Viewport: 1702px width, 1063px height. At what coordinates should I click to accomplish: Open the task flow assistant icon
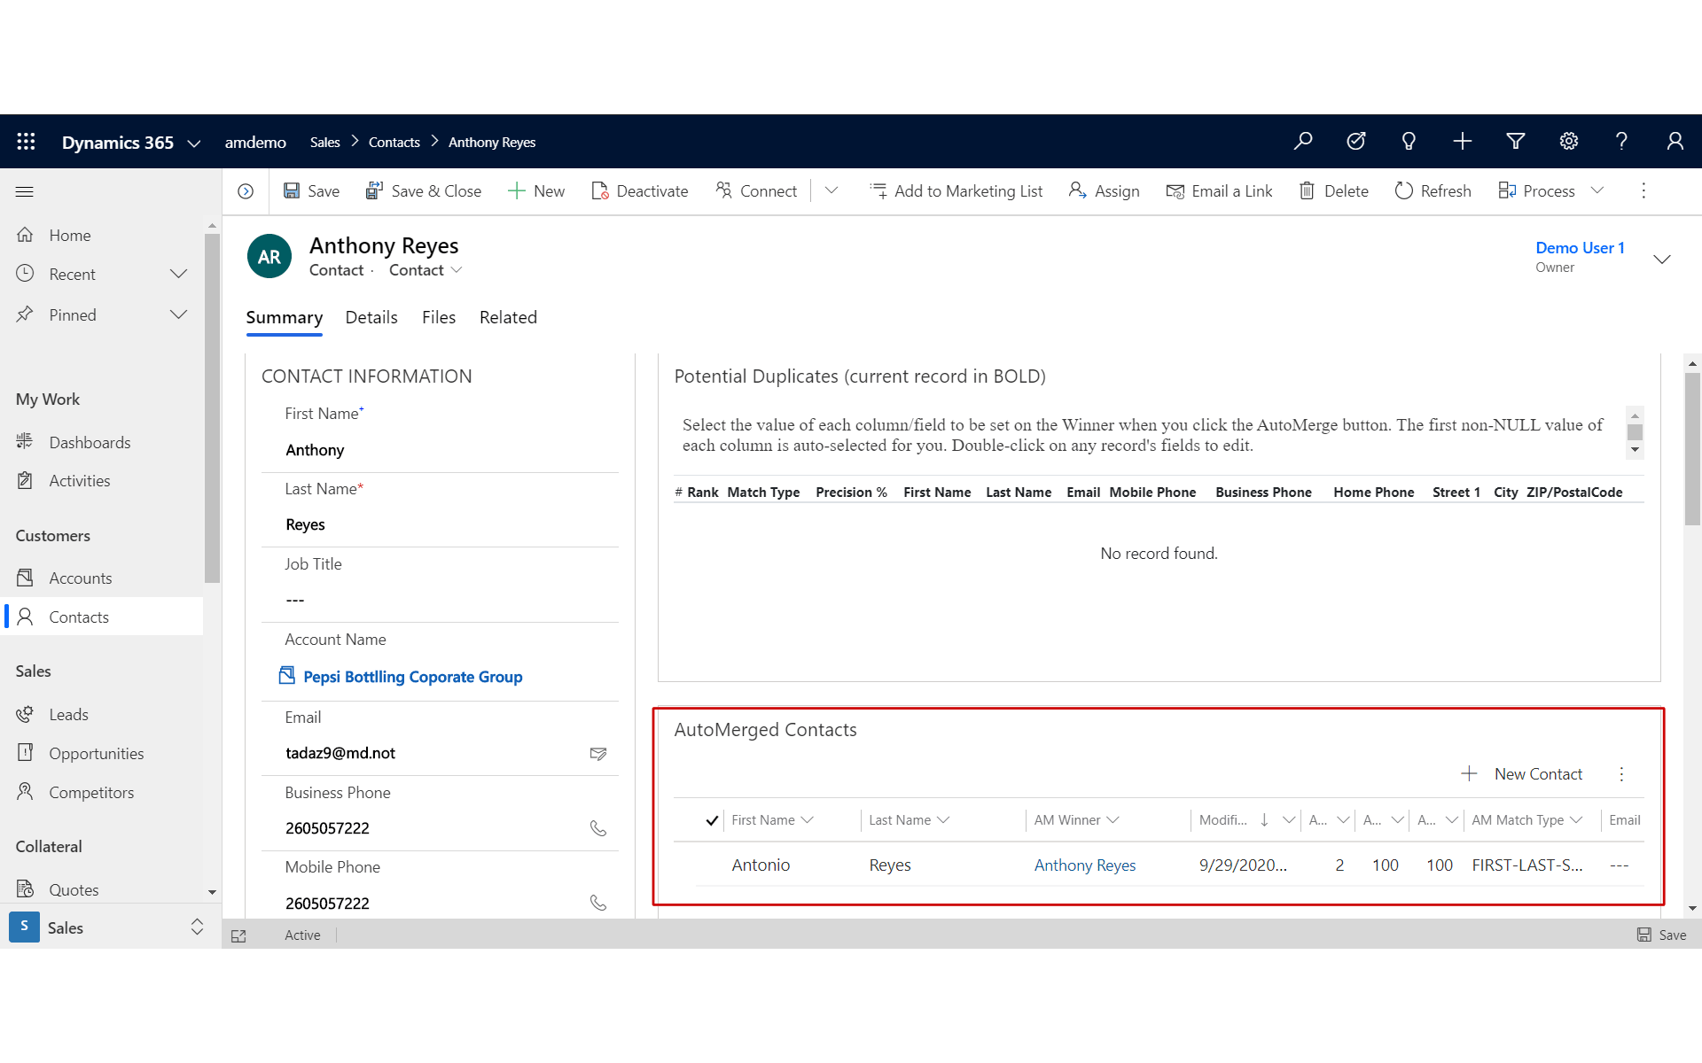(1356, 141)
